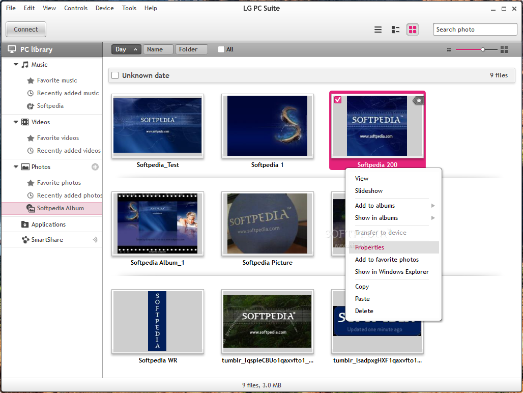The height and width of the screenshot is (393, 523).
Task: Uncheck the Softpedia 200 photo checkbox
Action: tap(338, 100)
